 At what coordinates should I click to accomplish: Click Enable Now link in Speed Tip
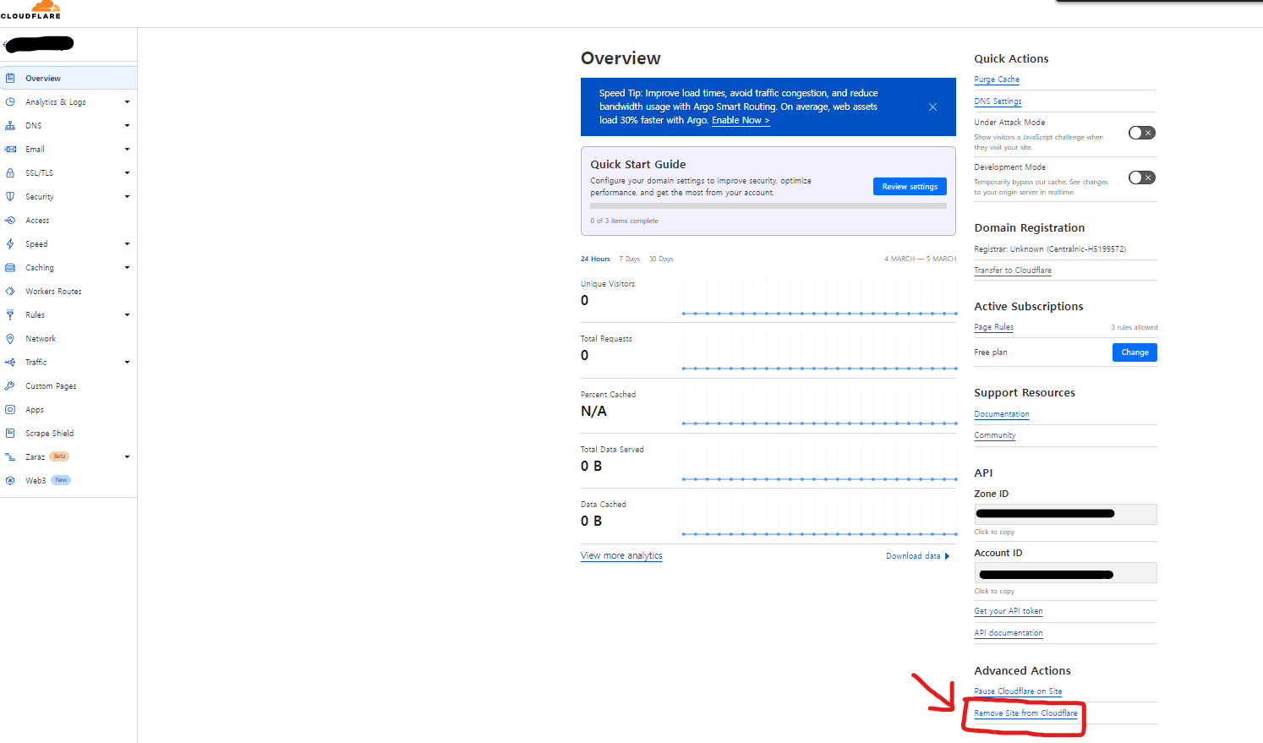tap(741, 120)
